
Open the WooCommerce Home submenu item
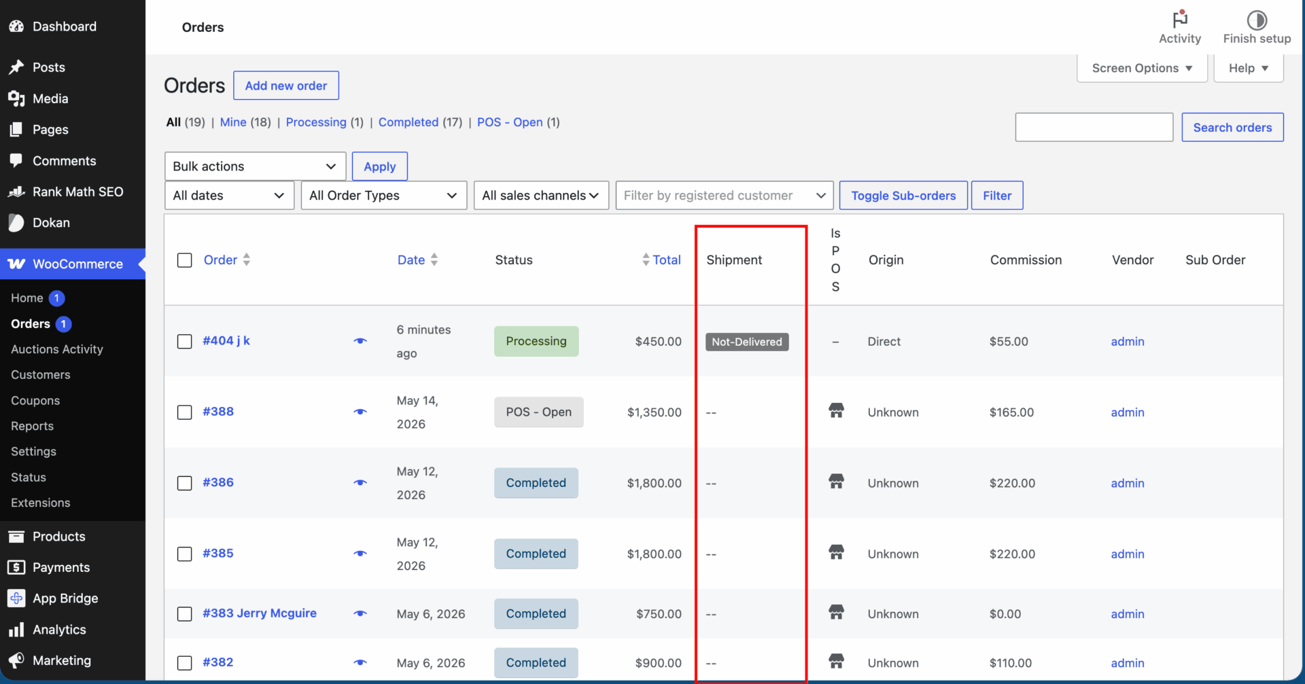[x=27, y=298]
